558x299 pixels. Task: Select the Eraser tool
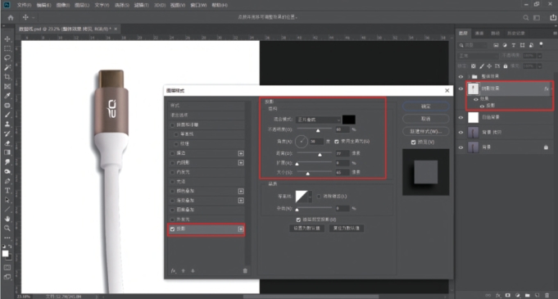pyautogui.click(x=7, y=143)
